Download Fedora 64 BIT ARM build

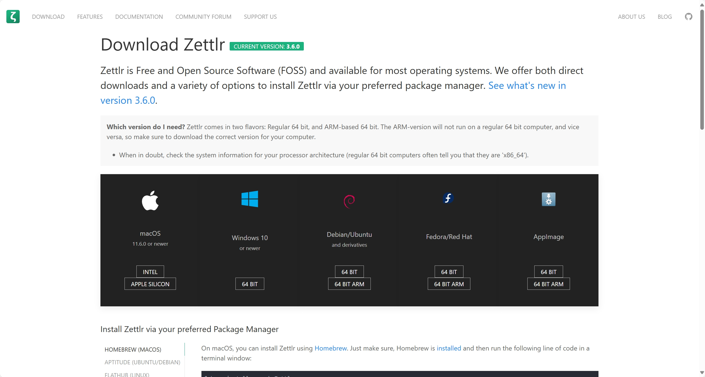[x=449, y=284]
